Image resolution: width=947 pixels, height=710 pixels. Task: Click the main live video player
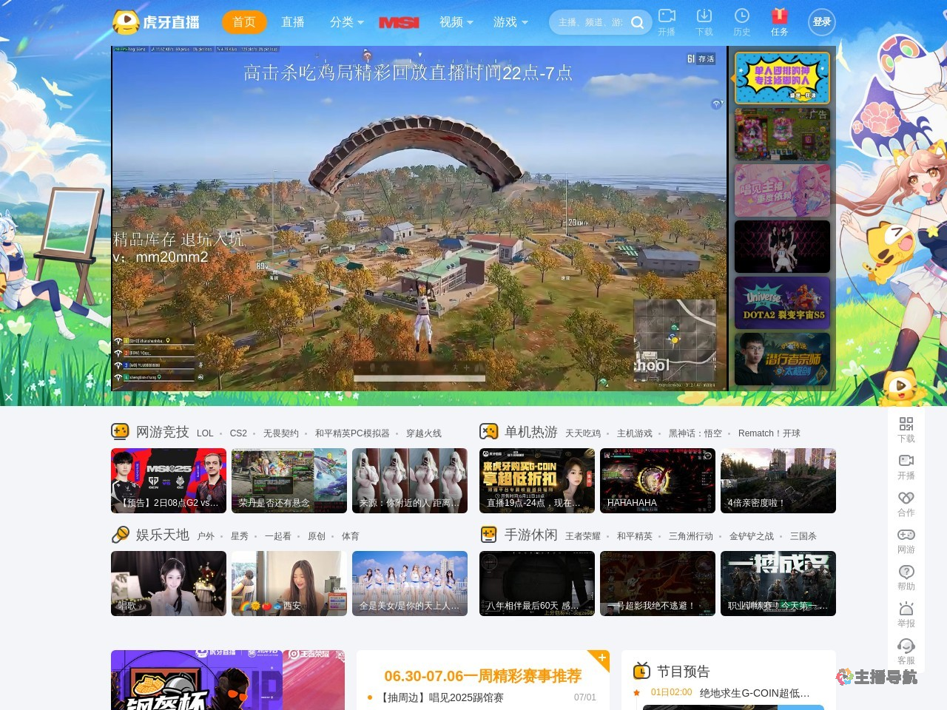419,218
